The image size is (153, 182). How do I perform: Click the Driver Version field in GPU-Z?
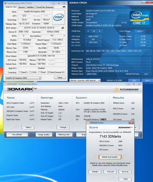click(x=41, y=56)
